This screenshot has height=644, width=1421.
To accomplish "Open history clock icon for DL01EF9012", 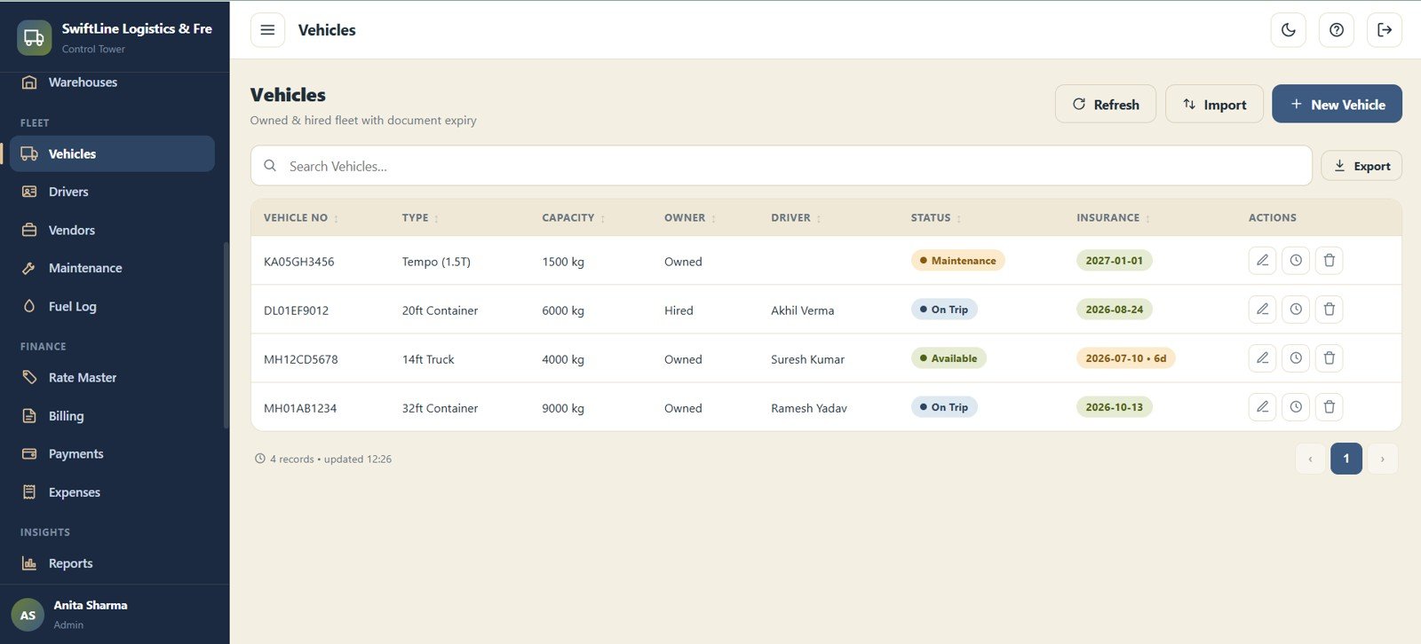I will [1296, 310].
